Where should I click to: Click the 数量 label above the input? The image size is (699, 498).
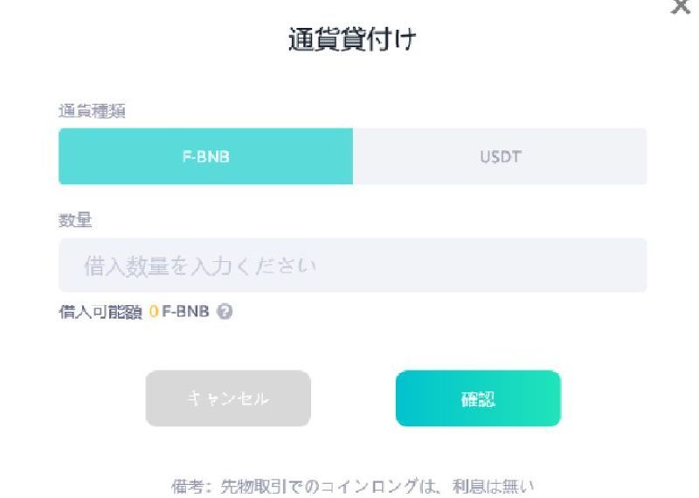pos(74,221)
